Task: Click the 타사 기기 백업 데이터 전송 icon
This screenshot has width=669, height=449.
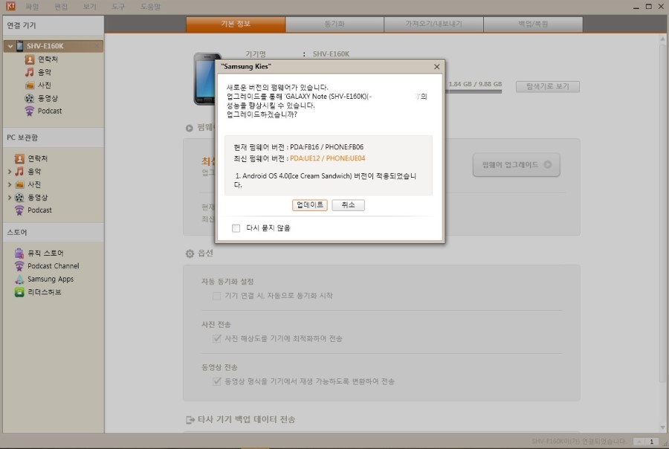Action: pos(190,420)
